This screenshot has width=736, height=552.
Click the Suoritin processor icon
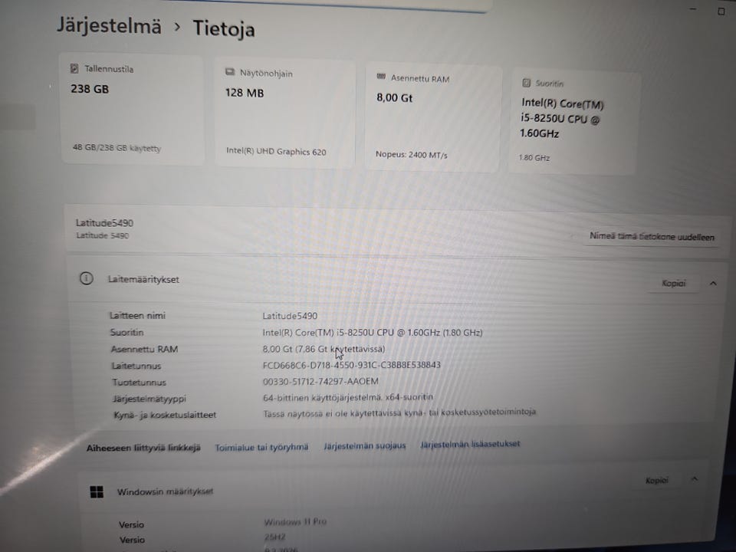pyautogui.click(x=526, y=83)
